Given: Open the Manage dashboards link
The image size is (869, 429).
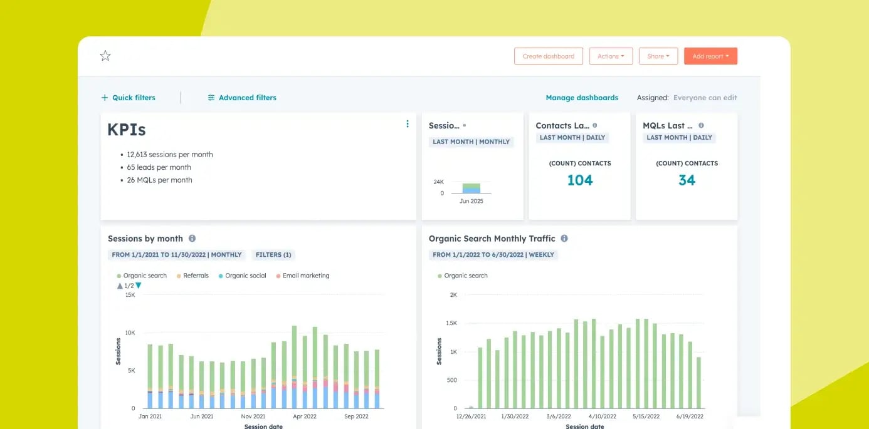Looking at the screenshot, I should click(582, 98).
